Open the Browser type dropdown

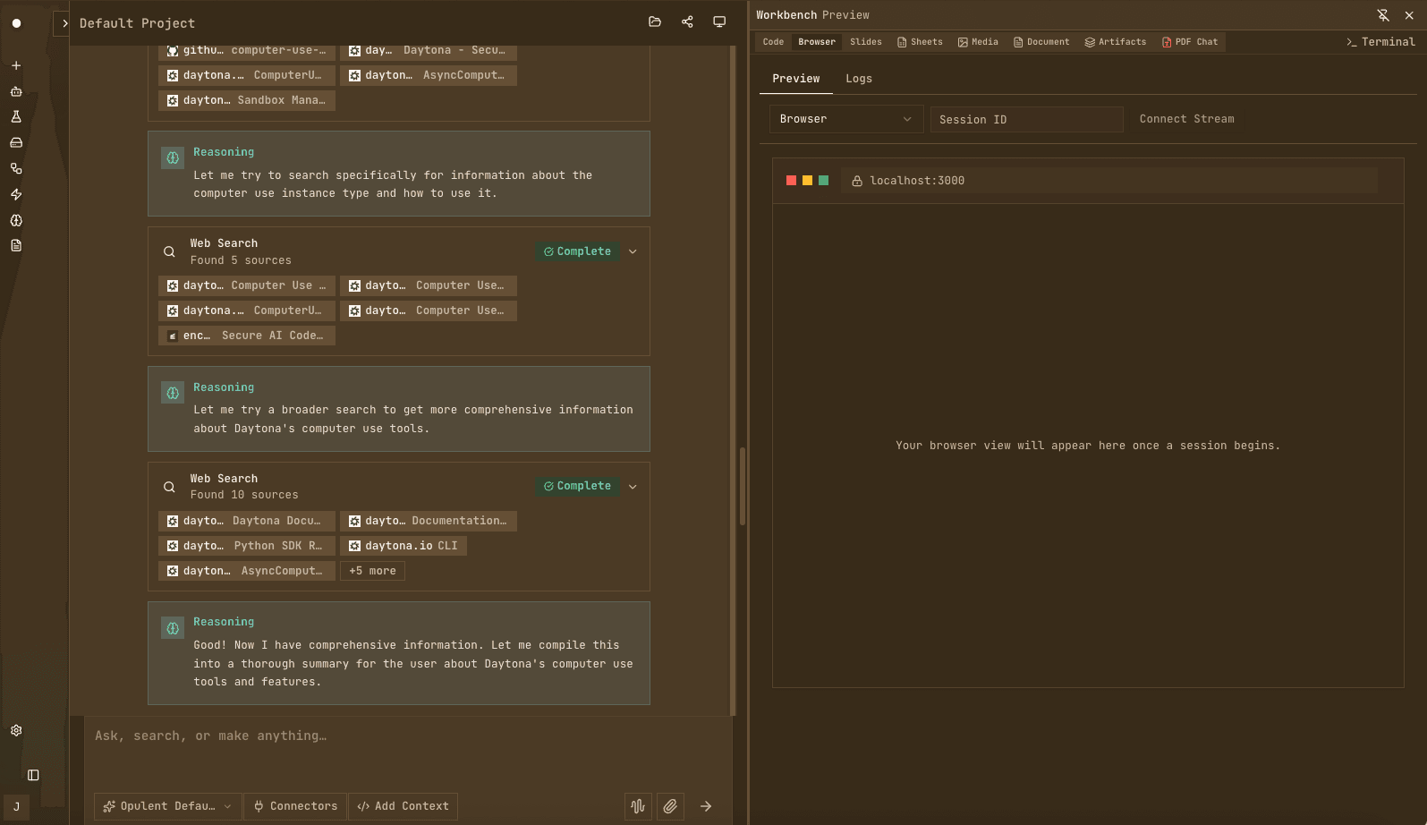point(845,119)
